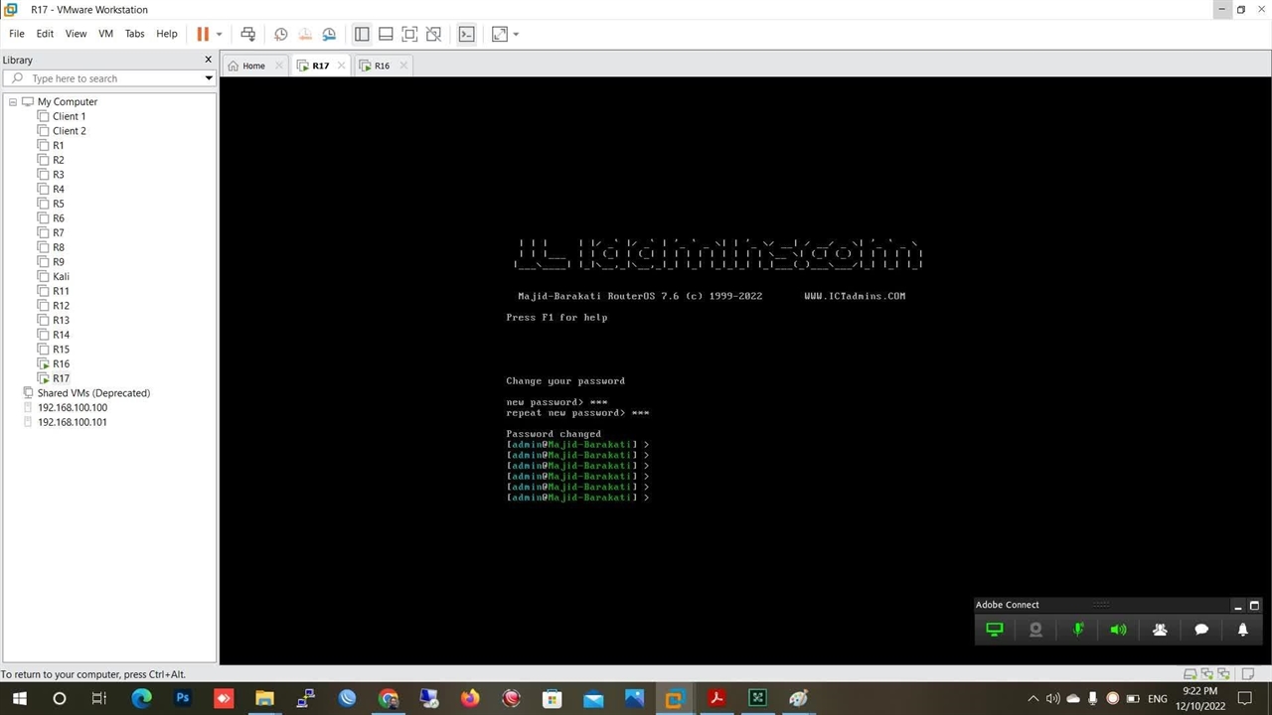Open Adobe Connect attendees icon
This screenshot has width=1272, height=715.
tap(1160, 630)
